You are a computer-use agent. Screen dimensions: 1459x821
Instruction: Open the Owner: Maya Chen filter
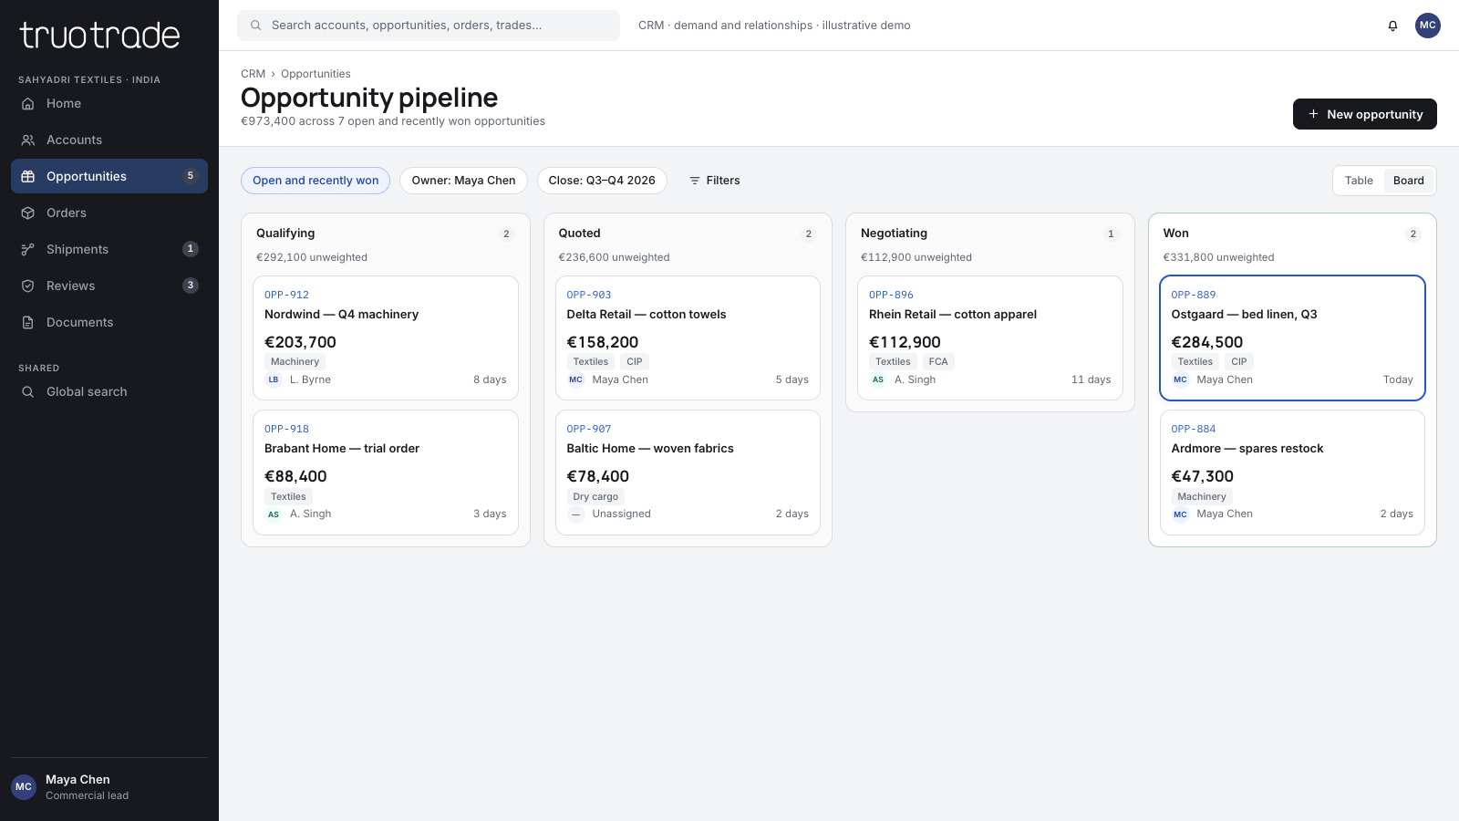(463, 181)
